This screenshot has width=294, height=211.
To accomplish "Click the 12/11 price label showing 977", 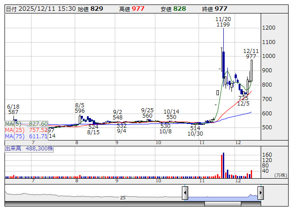I will [251, 54].
